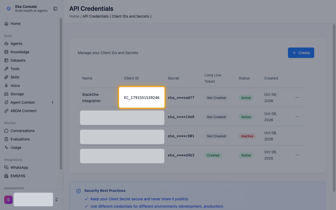Viewport: 336px width, 210px height.
Task: Click the Home house icon
Action: pyautogui.click(x=6, y=24)
